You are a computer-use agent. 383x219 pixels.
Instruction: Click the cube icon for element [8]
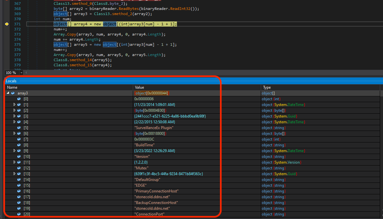19,145
